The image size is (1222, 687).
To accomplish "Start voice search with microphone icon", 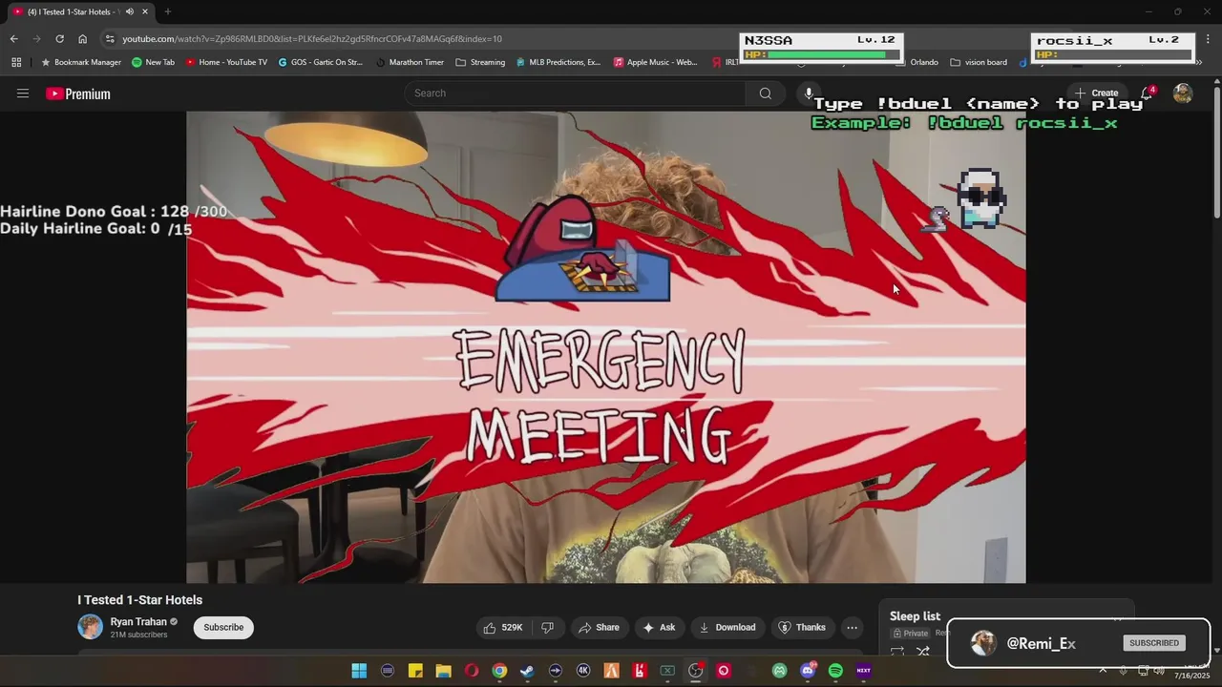I will coord(808,94).
